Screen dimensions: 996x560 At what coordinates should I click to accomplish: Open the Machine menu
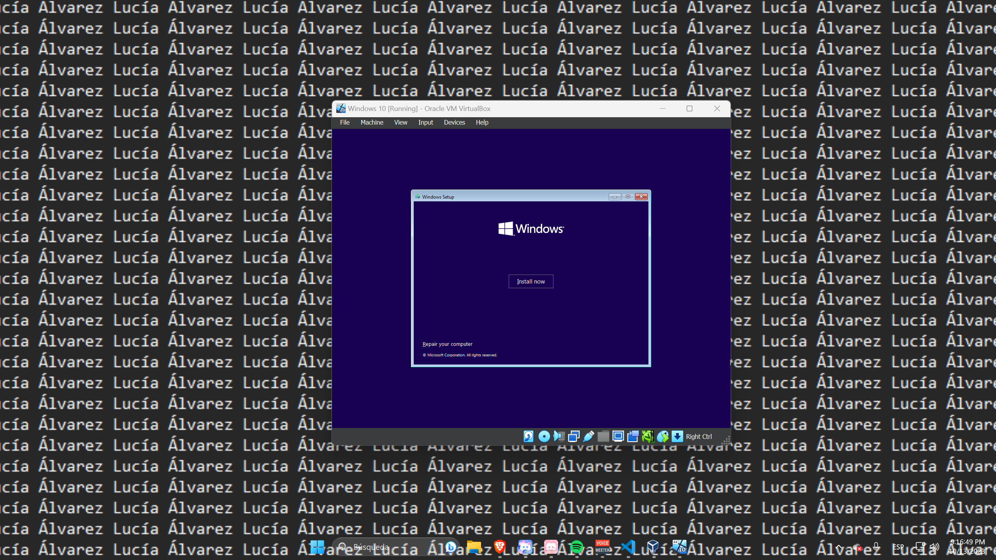point(372,122)
